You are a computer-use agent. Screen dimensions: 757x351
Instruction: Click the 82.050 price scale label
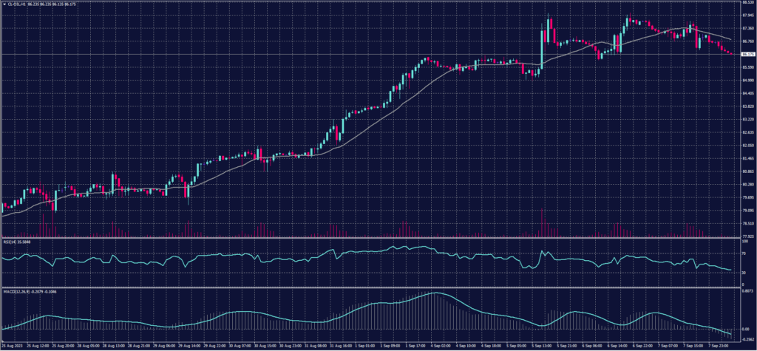tap(747, 146)
